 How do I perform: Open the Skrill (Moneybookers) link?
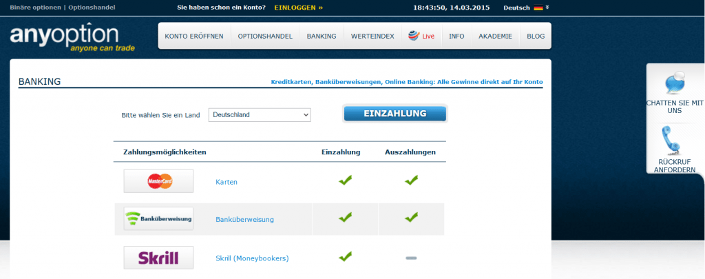pos(252,258)
